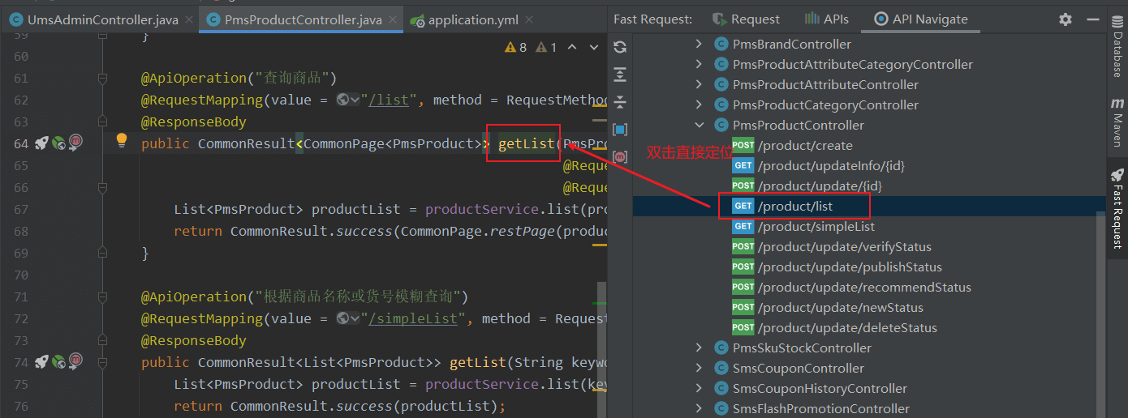The width and height of the screenshot is (1128, 418).
Task: Click the collapse all tree icon
Action: pos(620,101)
